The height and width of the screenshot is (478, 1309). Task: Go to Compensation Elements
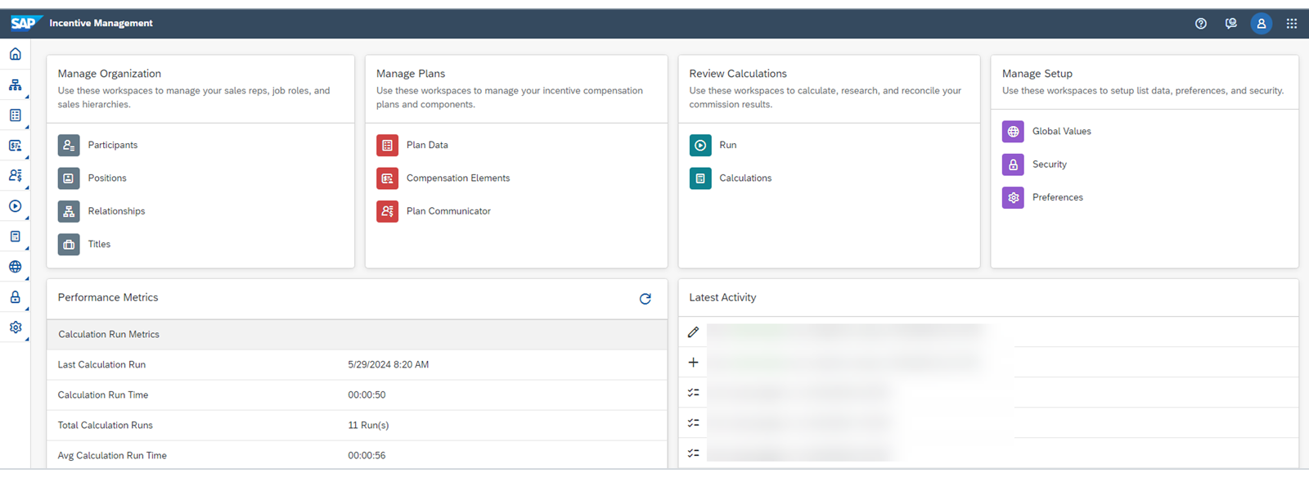click(457, 178)
